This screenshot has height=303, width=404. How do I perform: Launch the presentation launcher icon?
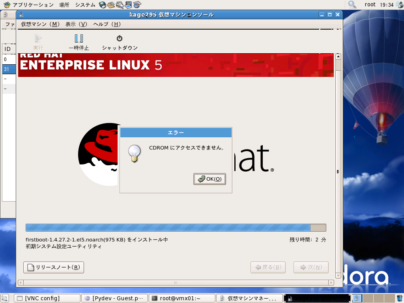pyautogui.click(x=128, y=5)
